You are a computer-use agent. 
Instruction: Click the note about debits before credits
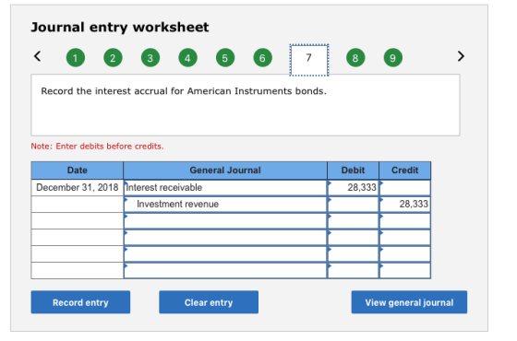tap(97, 147)
